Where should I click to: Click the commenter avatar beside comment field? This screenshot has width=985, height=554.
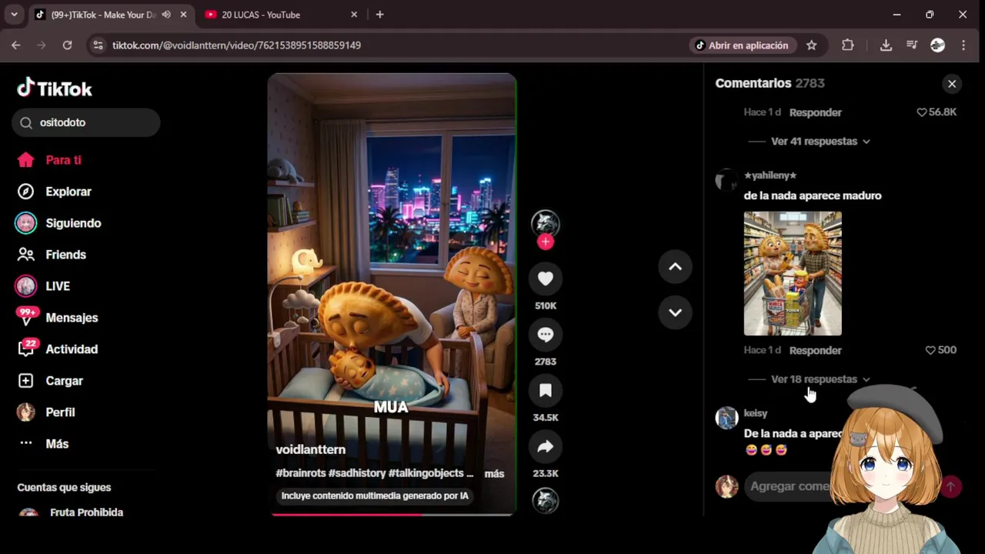[x=726, y=486]
